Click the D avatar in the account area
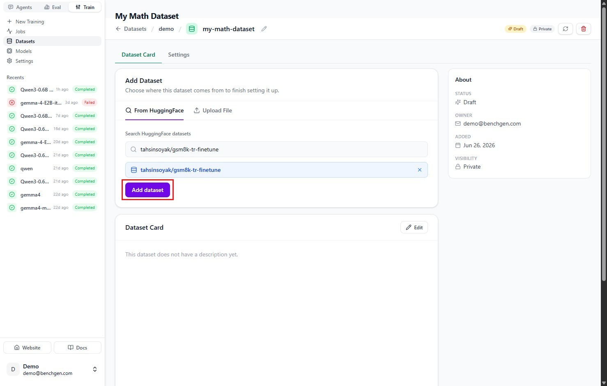607x386 pixels. (13, 369)
